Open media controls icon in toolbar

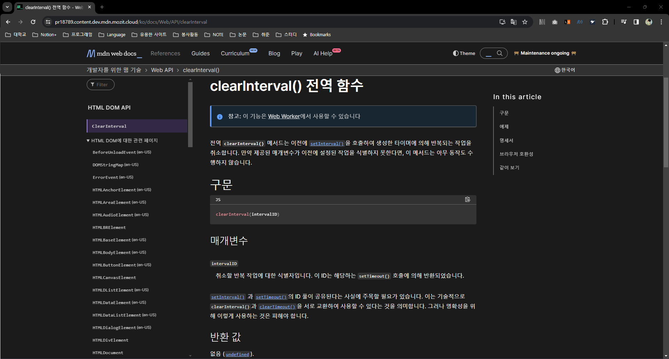(624, 22)
